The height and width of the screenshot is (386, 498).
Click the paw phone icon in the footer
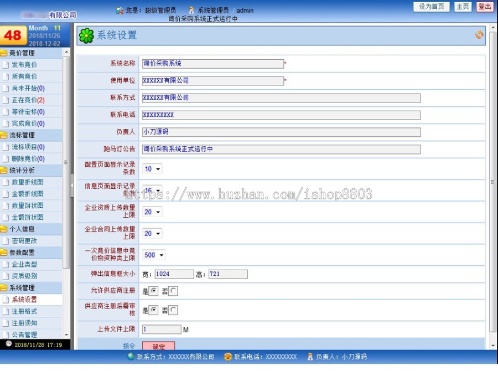click(x=228, y=357)
